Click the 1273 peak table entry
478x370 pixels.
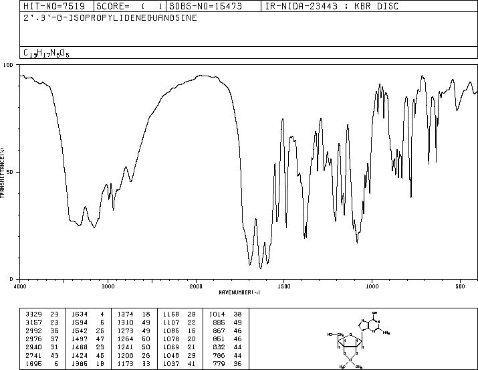point(125,331)
